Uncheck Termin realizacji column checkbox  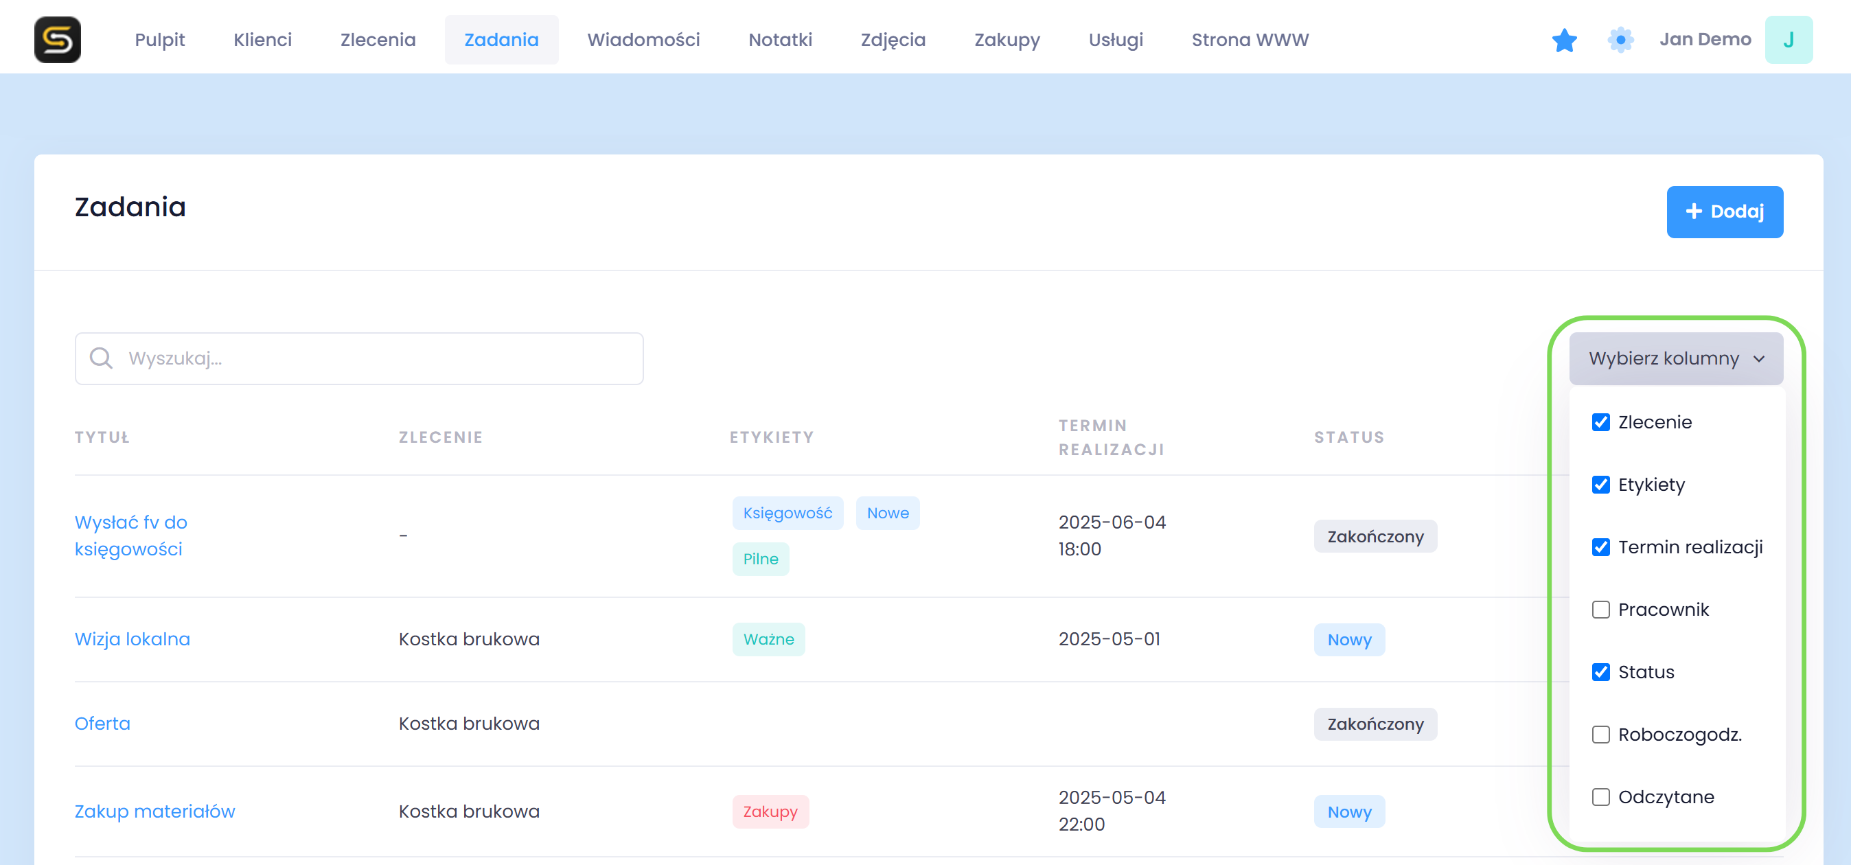pos(1600,546)
